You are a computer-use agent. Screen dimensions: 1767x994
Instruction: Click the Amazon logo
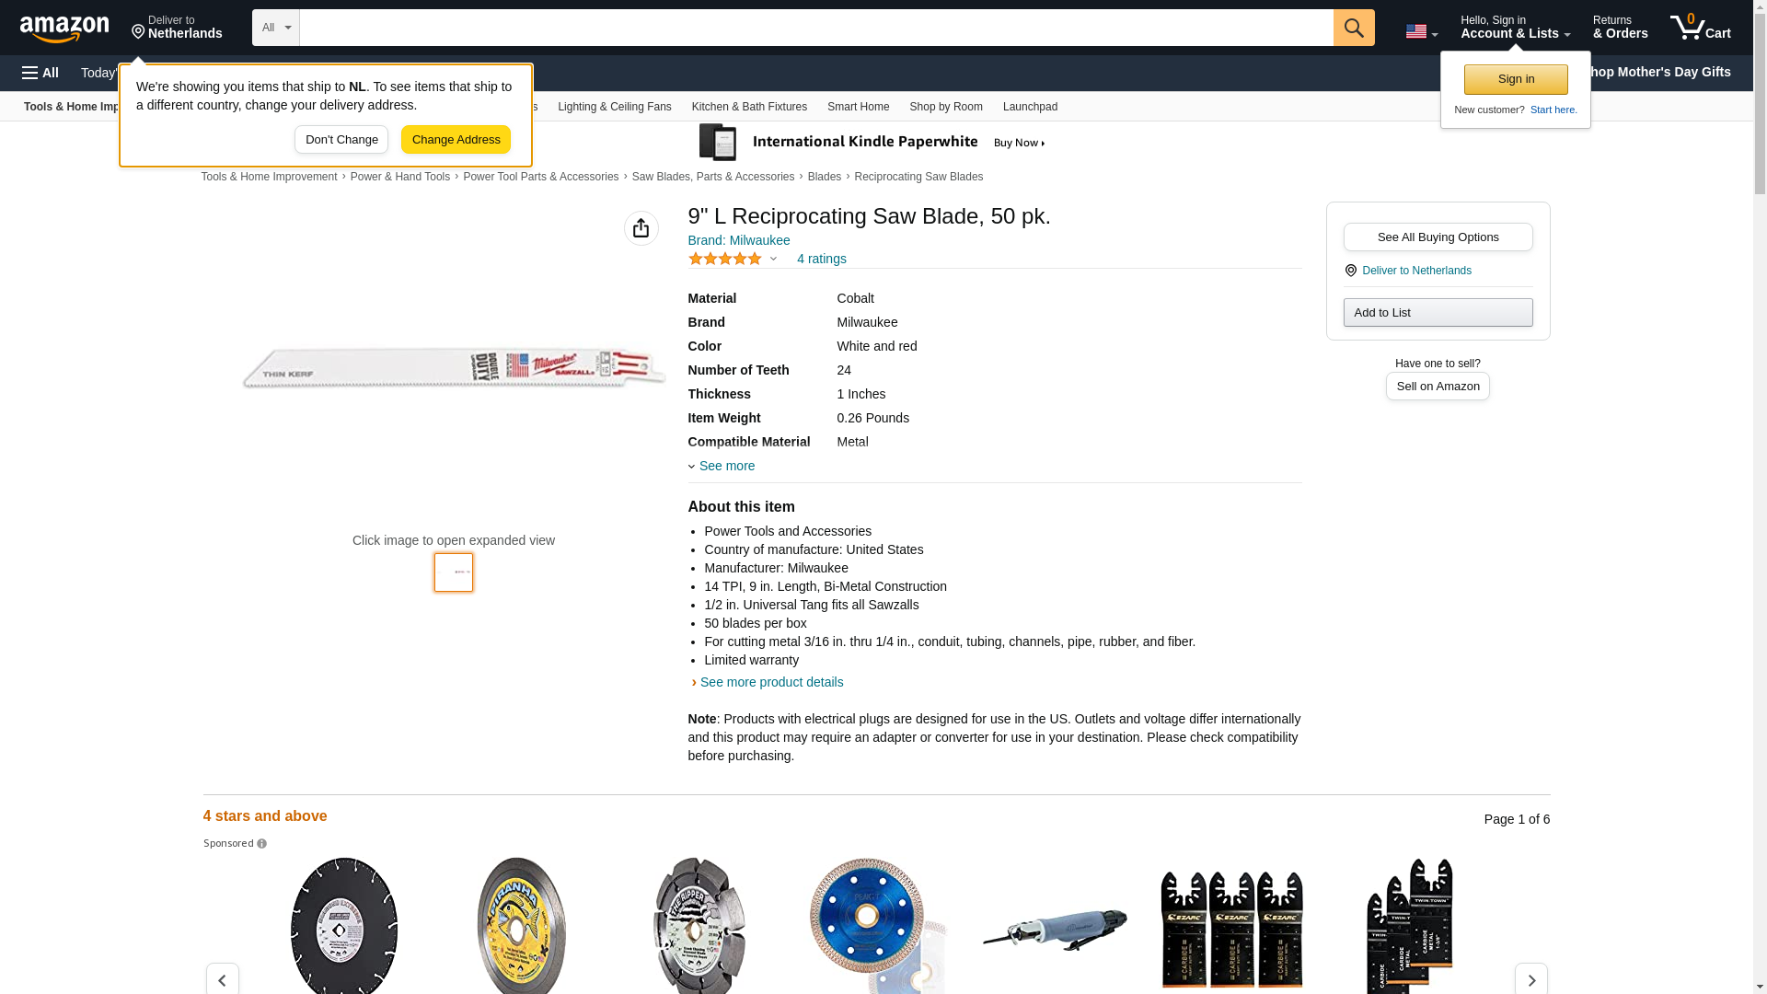click(x=64, y=29)
